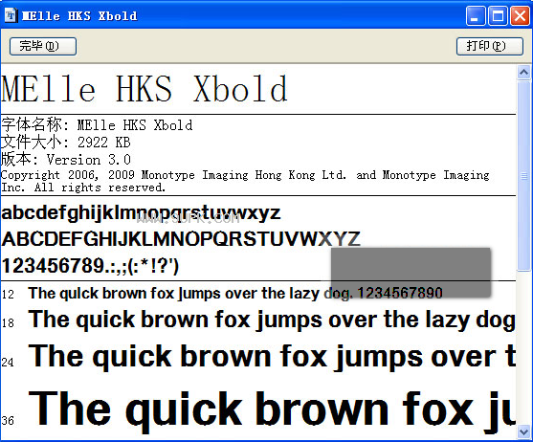This screenshot has height=442, width=533.
Task: Click the uppercase ABCDEFG sample line
Action: click(181, 239)
